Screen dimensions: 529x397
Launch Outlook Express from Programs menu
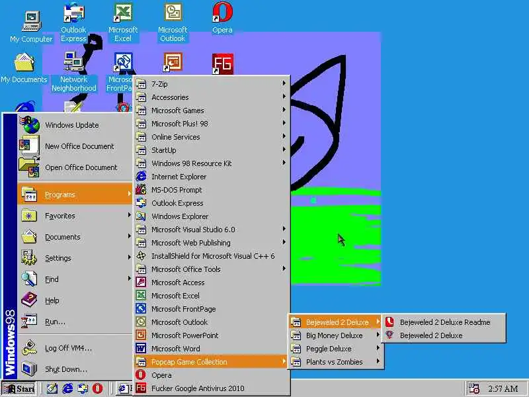point(211,203)
